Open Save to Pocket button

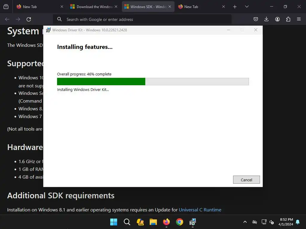point(256,19)
